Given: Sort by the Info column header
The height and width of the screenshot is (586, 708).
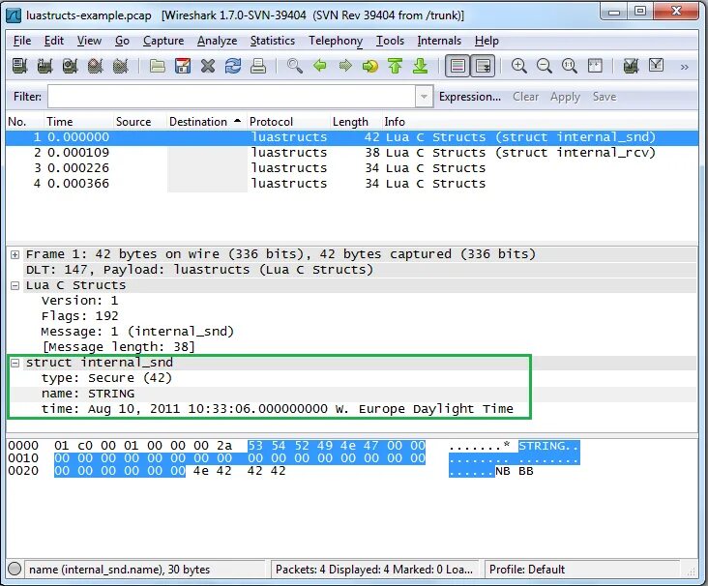Looking at the screenshot, I should [540, 122].
